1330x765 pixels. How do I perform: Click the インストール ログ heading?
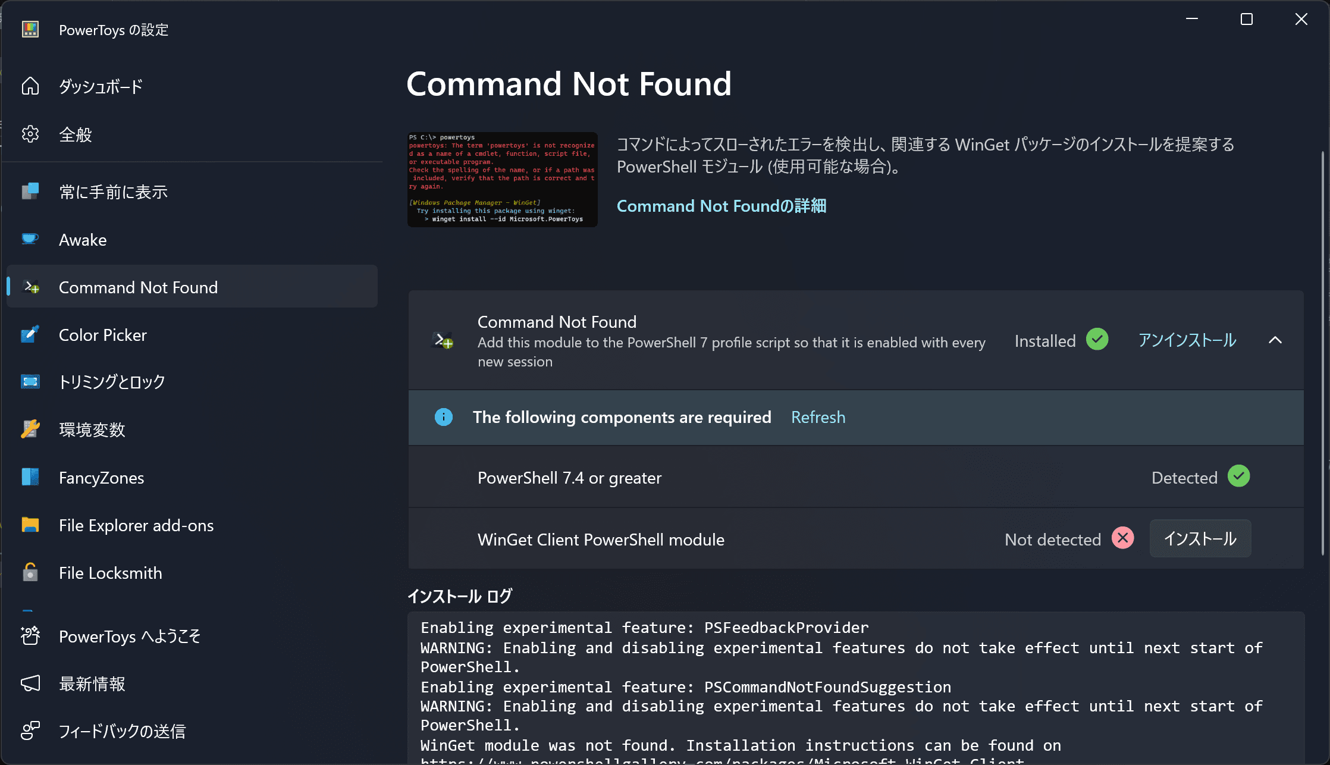459,596
